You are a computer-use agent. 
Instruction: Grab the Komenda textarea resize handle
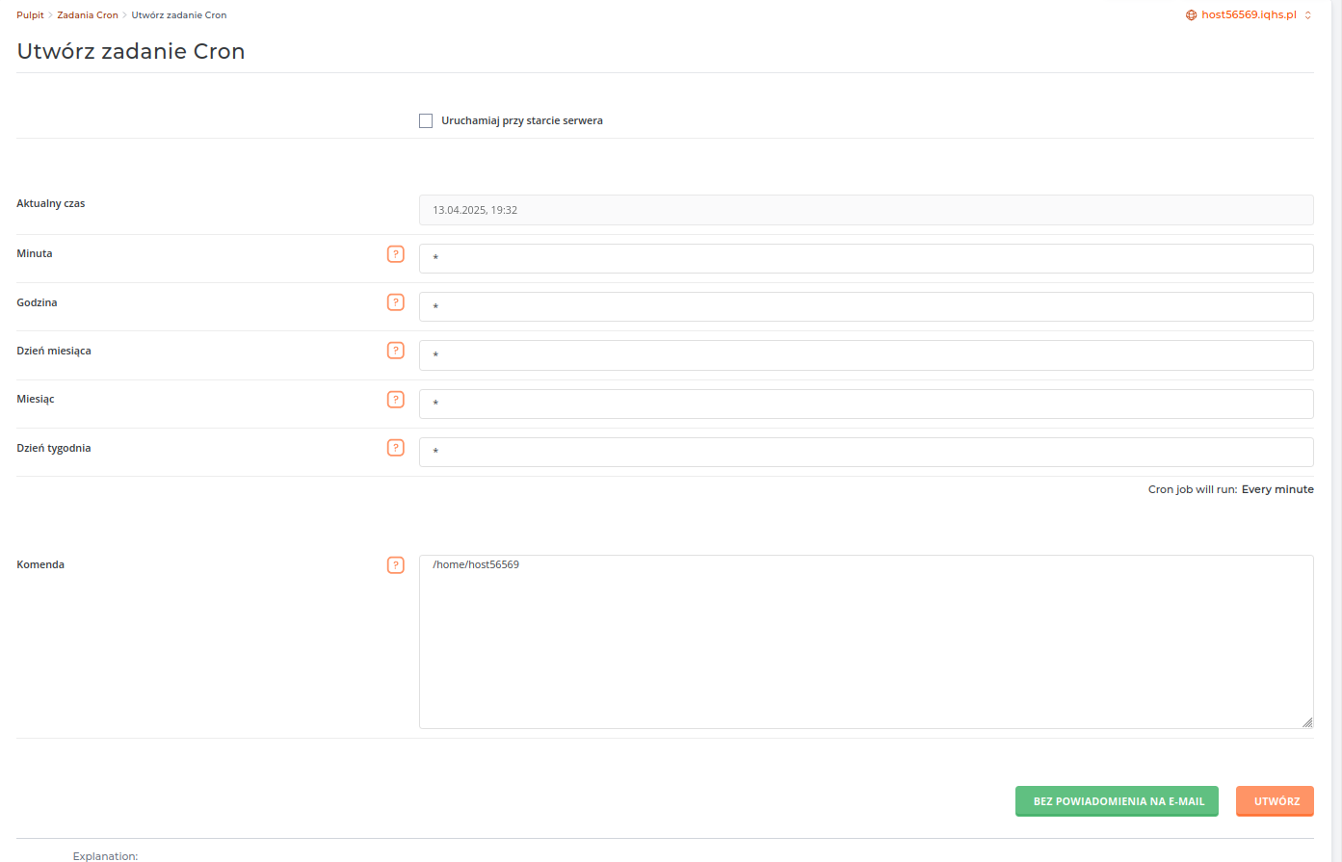(x=1307, y=722)
